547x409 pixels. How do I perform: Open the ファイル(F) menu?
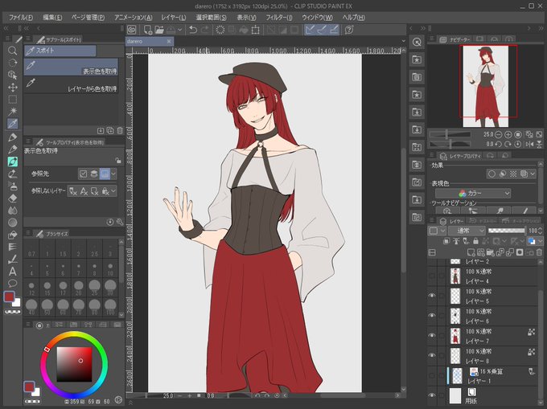[x=21, y=18]
